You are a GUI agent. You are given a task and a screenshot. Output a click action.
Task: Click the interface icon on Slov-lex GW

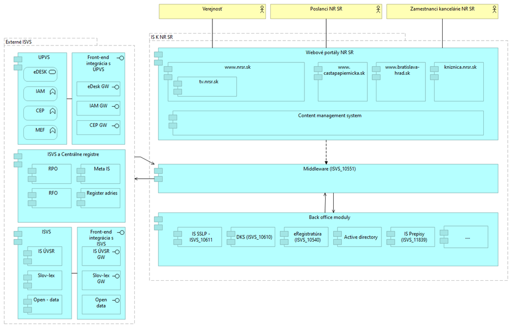(x=116, y=276)
